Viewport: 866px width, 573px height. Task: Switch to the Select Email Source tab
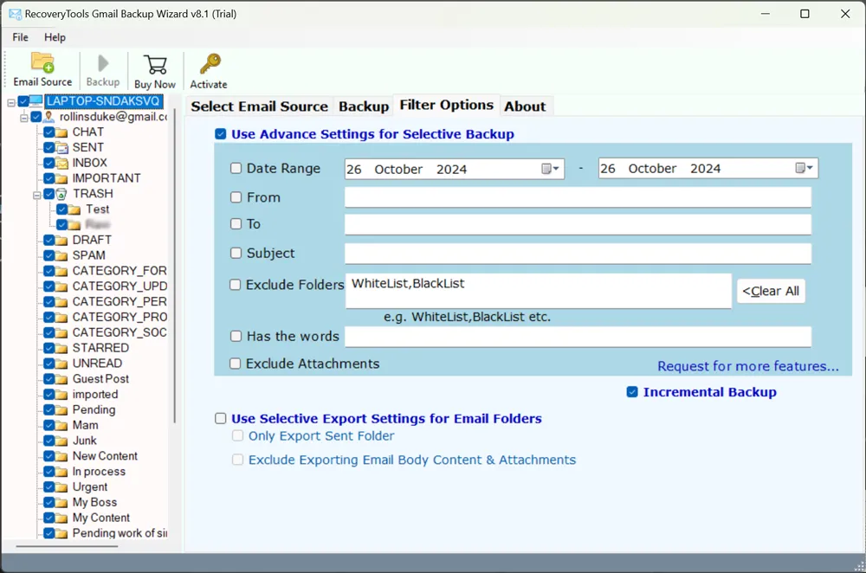(x=259, y=106)
